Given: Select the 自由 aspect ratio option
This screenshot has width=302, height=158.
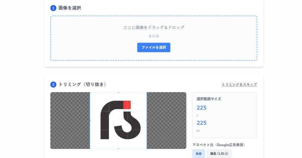Looking at the screenshot, I should click(198, 154).
